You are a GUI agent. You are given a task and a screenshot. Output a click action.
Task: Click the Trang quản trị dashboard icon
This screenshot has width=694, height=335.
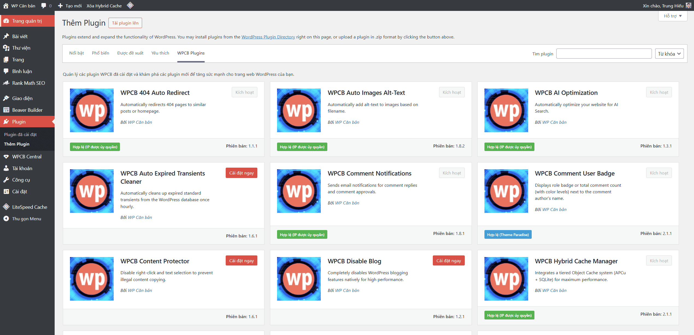[x=6, y=21]
